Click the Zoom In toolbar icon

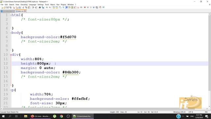tap(47, 7)
